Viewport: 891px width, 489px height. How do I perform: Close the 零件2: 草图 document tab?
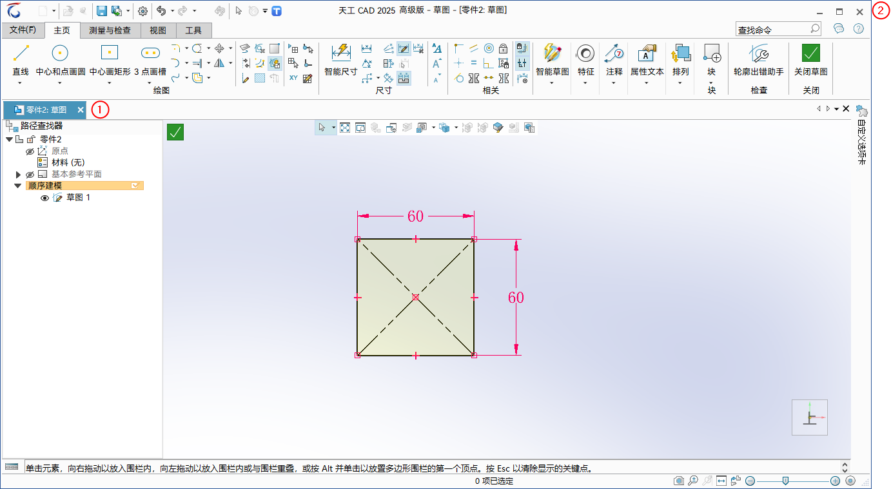(81, 110)
